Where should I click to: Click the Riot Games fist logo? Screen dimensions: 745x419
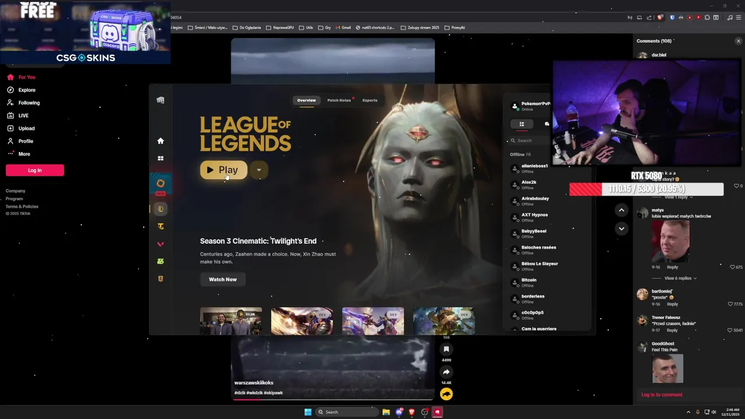tap(161, 100)
